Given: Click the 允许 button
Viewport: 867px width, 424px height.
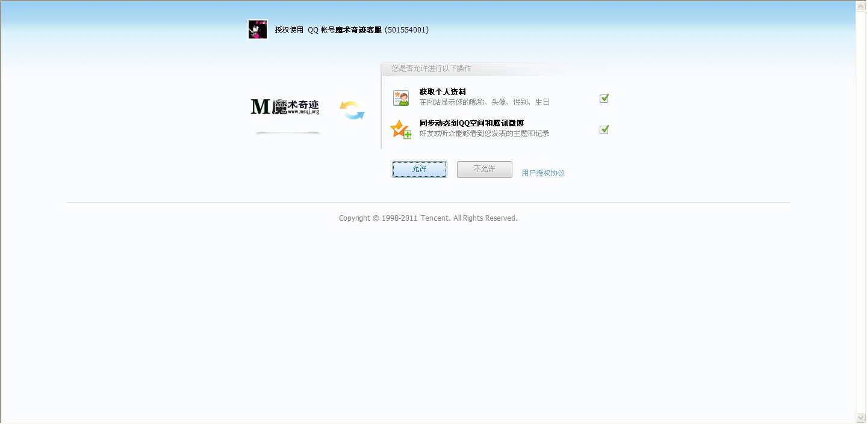Looking at the screenshot, I should click(420, 170).
